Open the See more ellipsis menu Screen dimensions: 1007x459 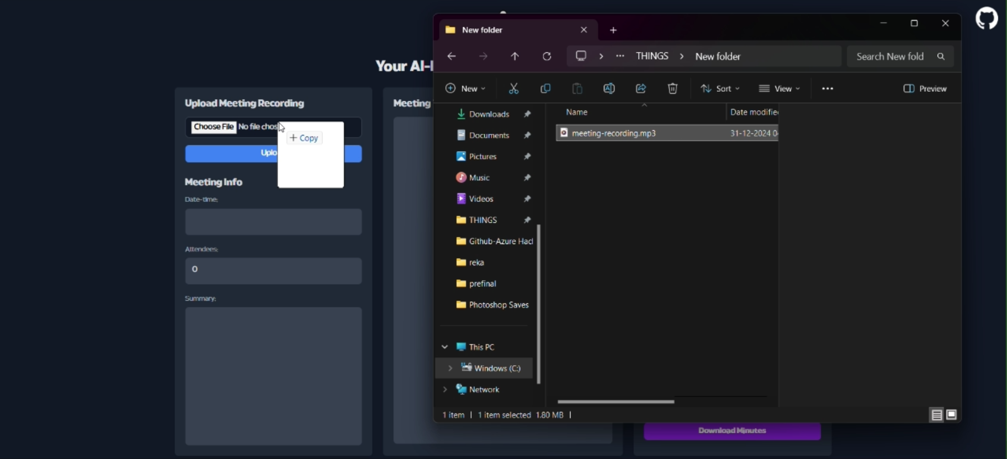pyautogui.click(x=828, y=89)
